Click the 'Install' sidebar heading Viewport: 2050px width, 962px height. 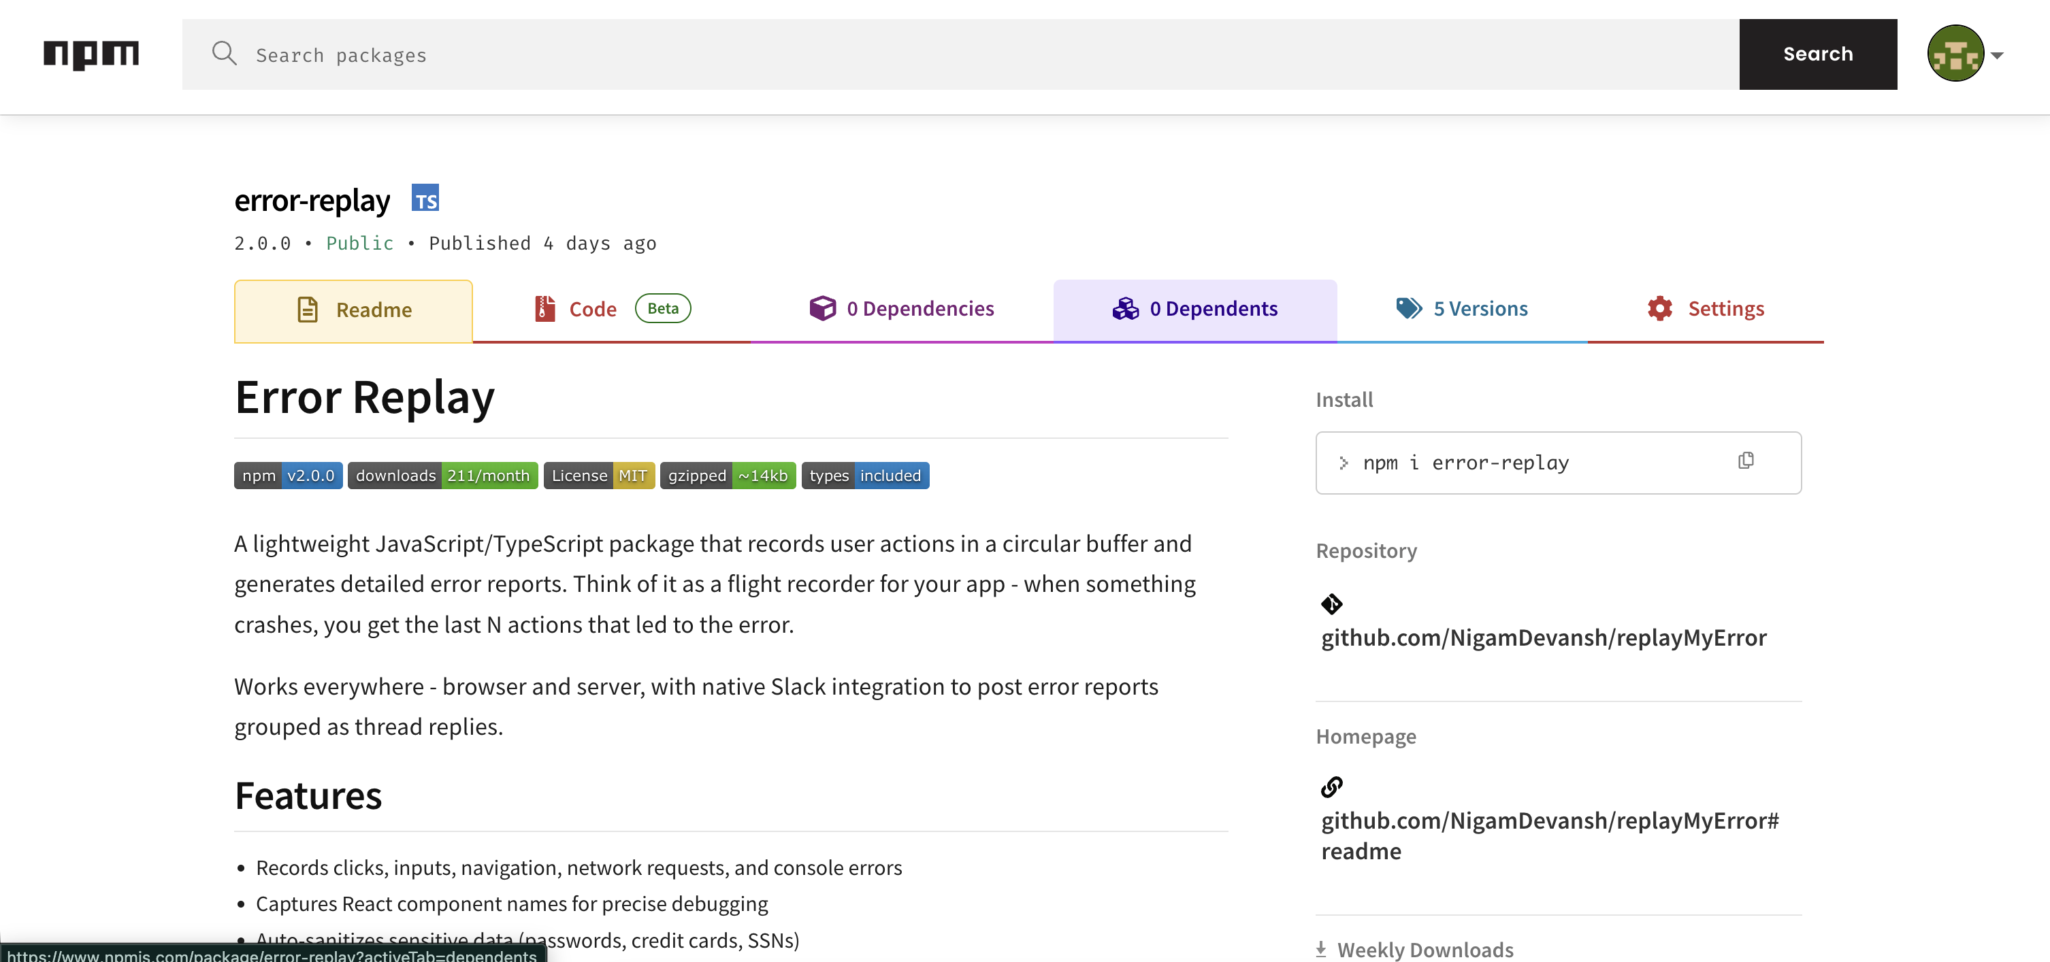[1344, 399]
